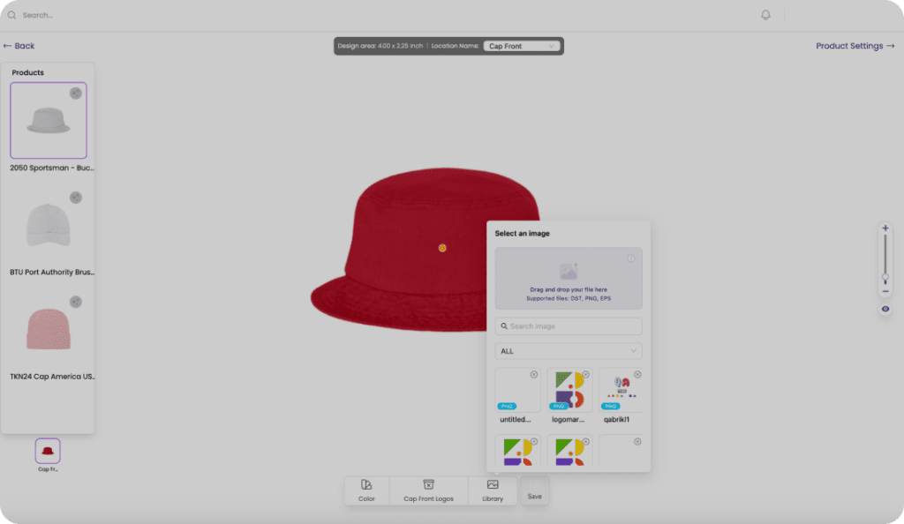Open the ALL image filter dropdown
This screenshot has width=904, height=524.
tap(569, 351)
